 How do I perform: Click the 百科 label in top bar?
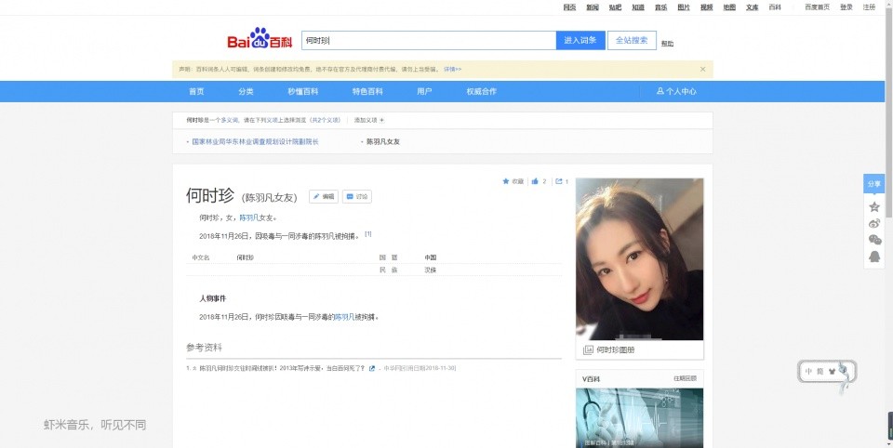pyautogui.click(x=775, y=7)
